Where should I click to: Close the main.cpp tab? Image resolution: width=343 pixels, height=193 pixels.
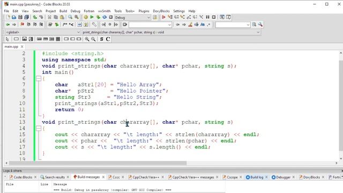point(22,47)
